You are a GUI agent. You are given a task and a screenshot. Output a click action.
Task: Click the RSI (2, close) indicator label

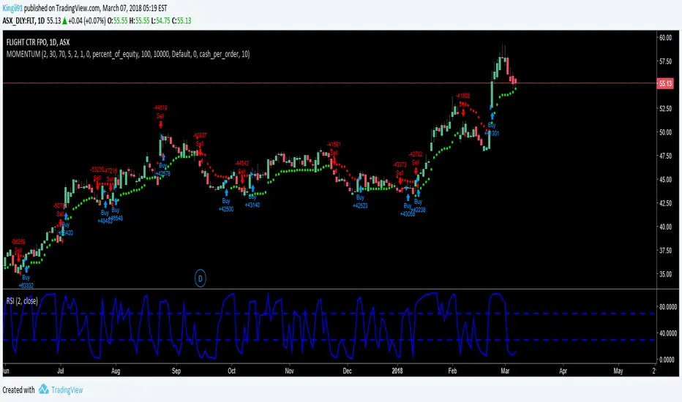tap(22, 300)
